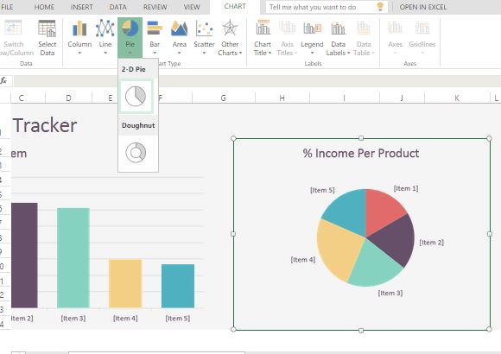Select the Doughnut chart thumbnail

(136, 153)
